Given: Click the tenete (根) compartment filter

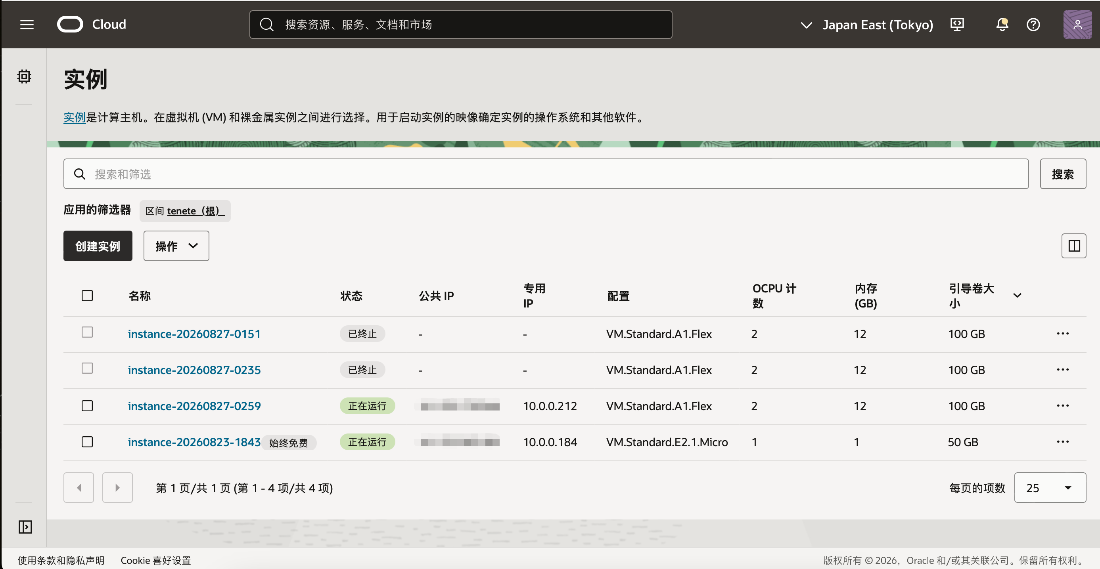Looking at the screenshot, I should pos(196,211).
